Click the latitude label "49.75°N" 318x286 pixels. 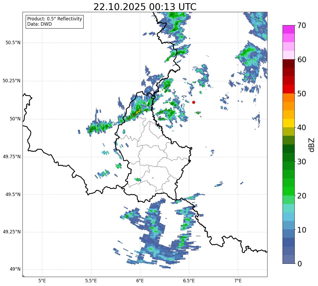(11, 157)
